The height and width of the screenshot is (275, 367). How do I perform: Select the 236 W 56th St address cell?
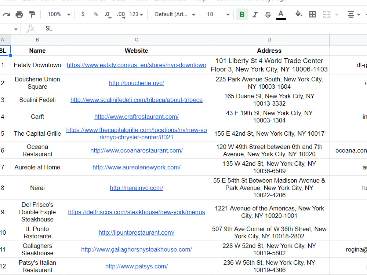click(269, 266)
